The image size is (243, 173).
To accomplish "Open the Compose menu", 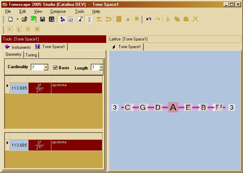I will (x=58, y=11).
